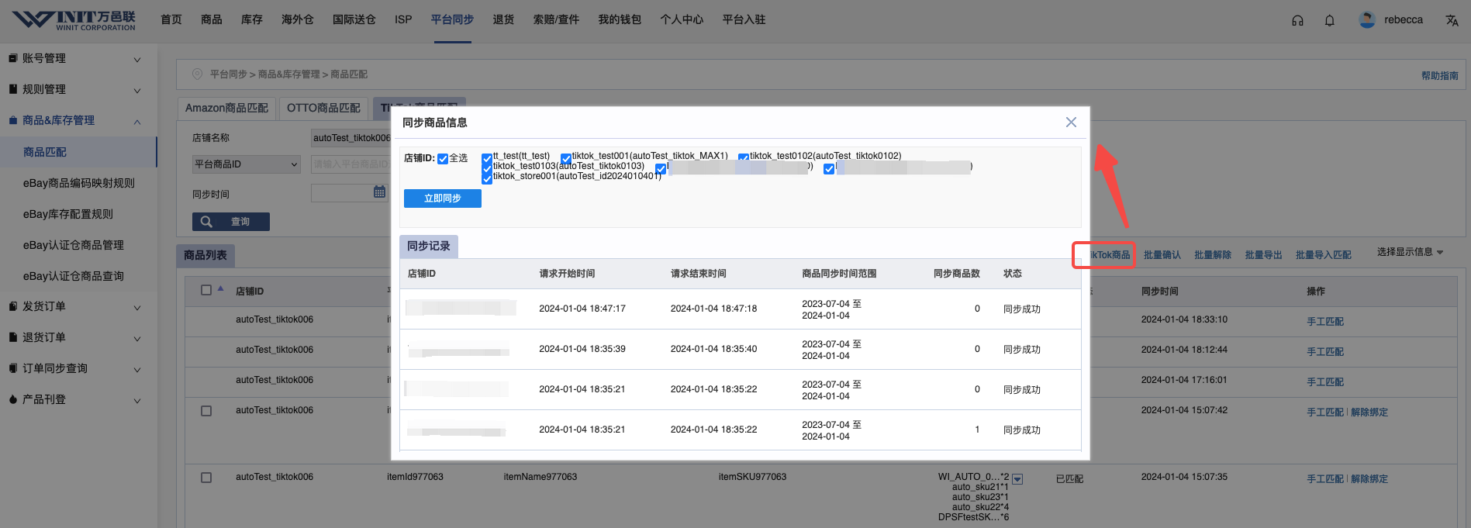
Task: Uncheck tiktok_store001(autoTest_id2024010401) store checkbox
Action: (x=487, y=178)
